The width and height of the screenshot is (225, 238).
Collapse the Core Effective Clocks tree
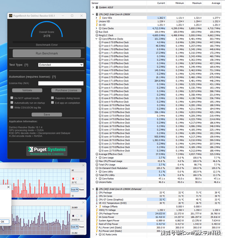(x=97, y=39)
